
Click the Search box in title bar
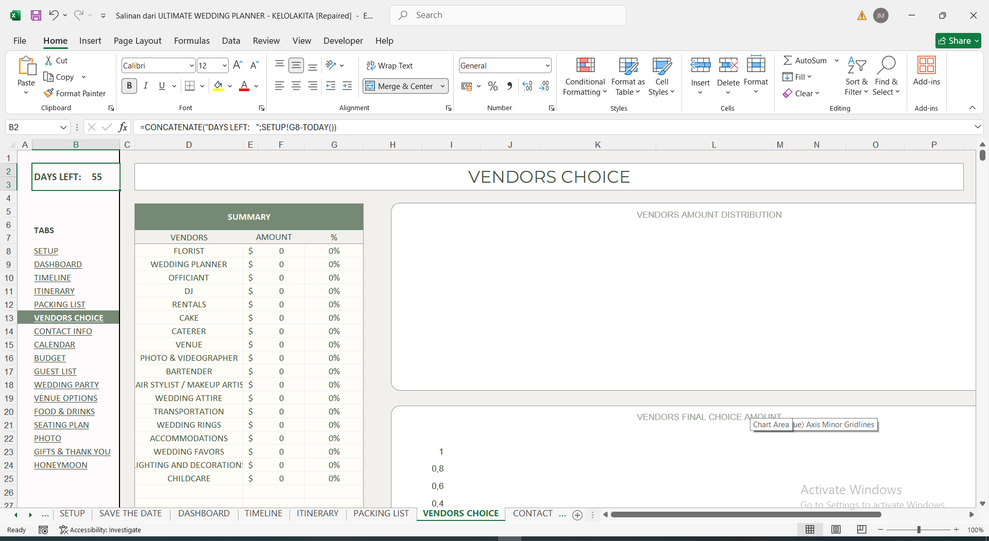coord(508,15)
